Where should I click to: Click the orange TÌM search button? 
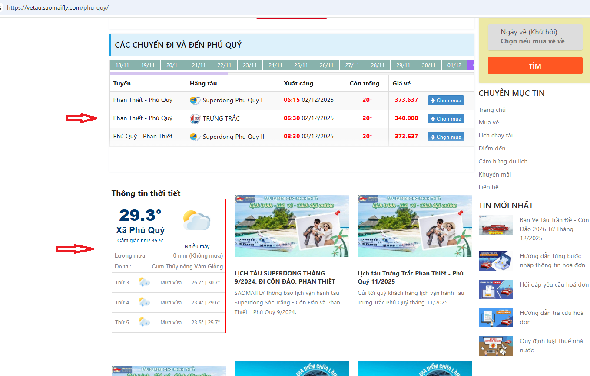coord(535,66)
